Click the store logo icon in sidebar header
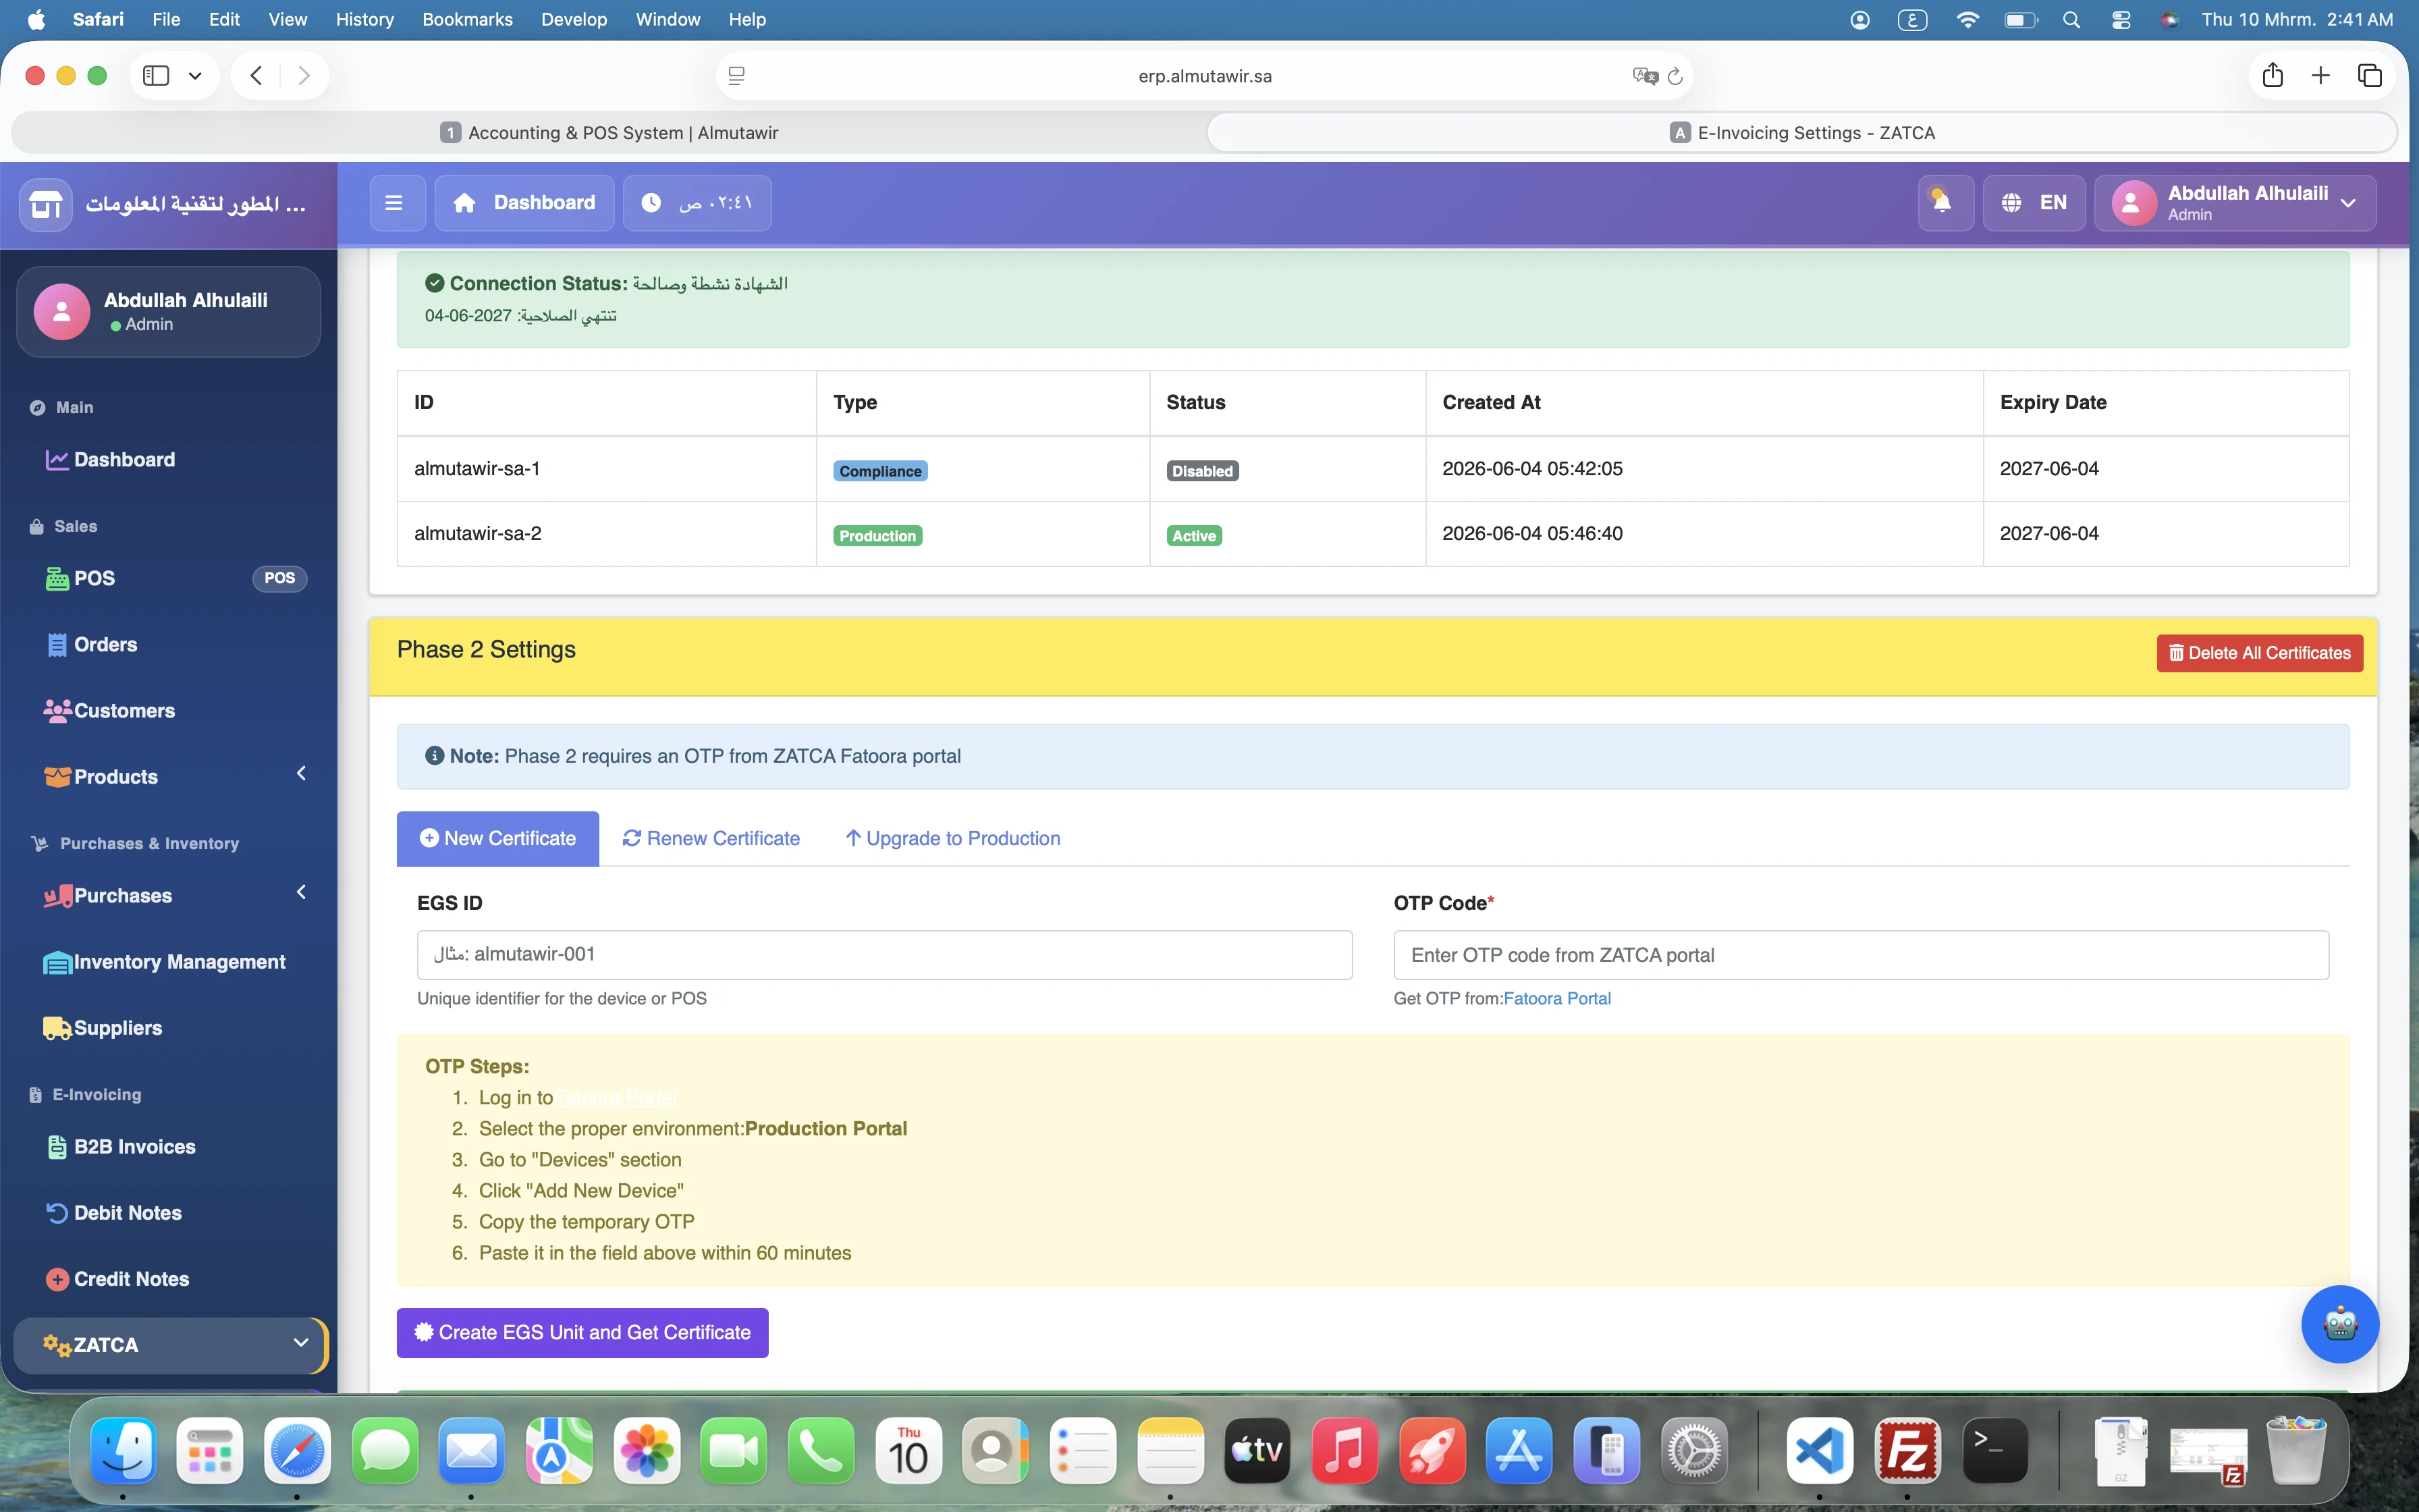 [46, 204]
